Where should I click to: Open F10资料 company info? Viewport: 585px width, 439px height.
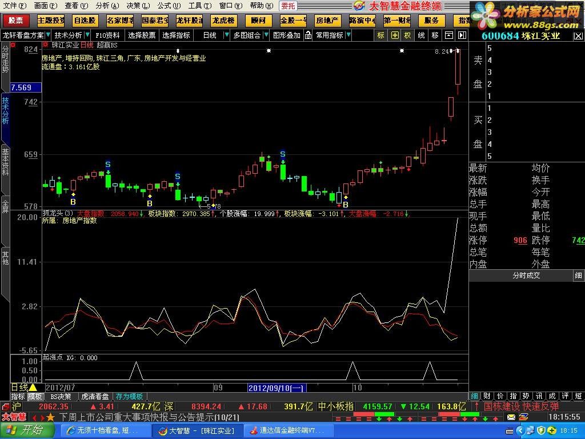tap(107, 35)
